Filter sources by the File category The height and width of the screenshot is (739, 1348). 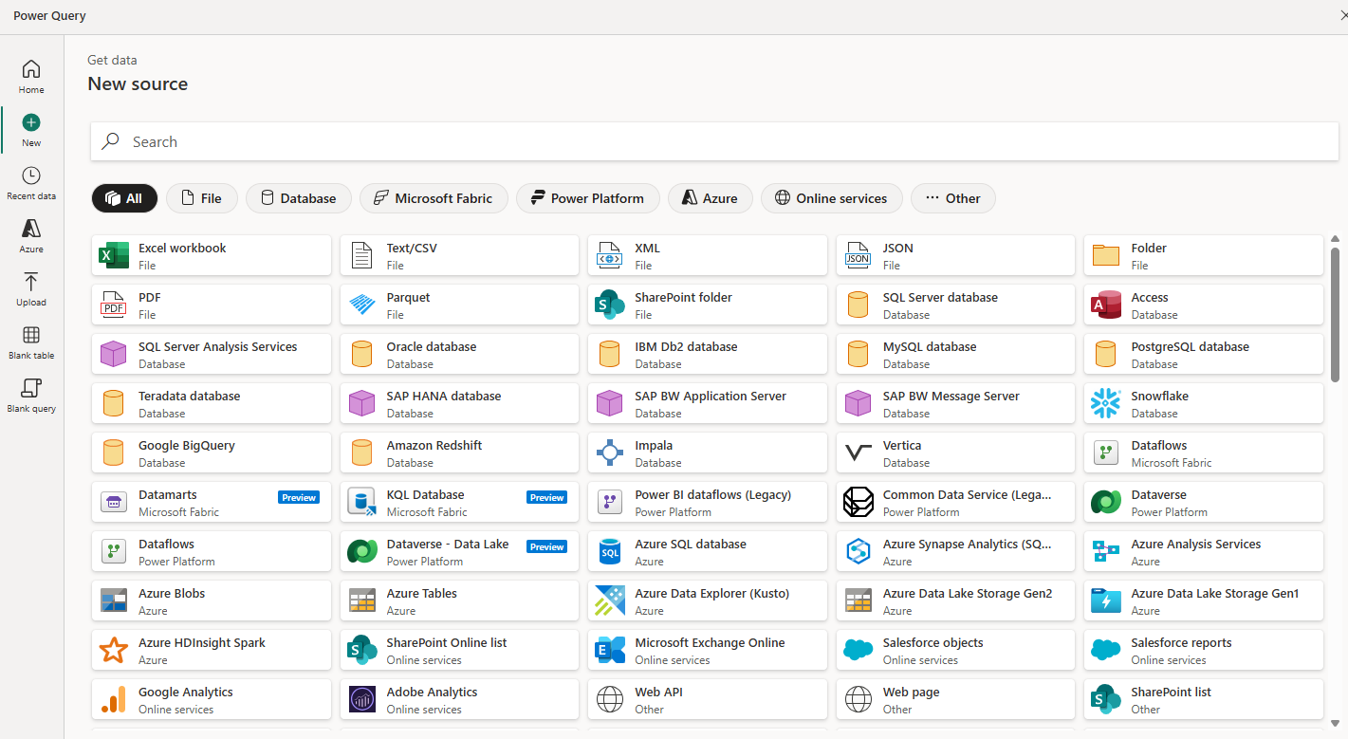pyautogui.click(x=201, y=197)
